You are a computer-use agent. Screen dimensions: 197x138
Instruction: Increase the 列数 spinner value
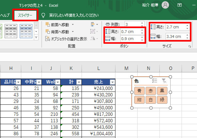(x=142, y=23)
